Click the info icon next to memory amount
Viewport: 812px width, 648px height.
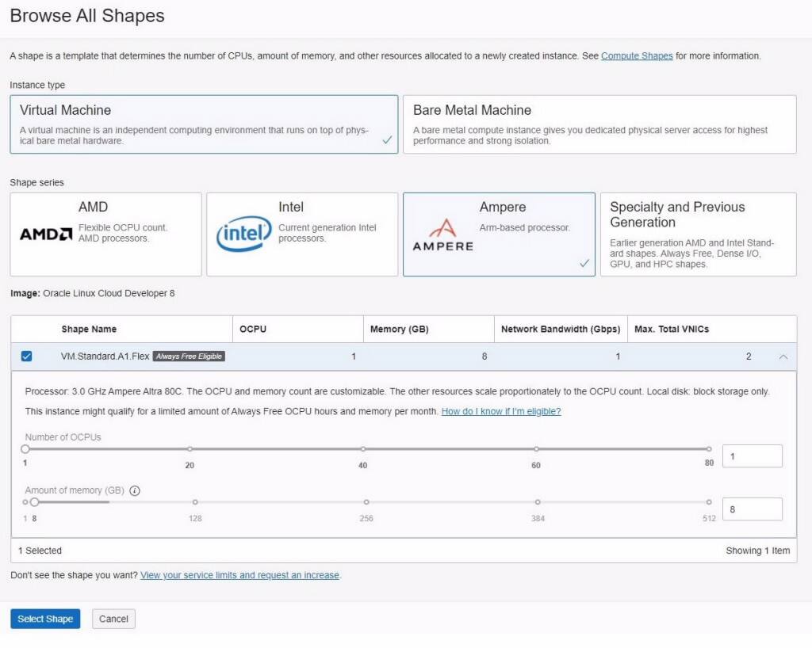pos(135,490)
